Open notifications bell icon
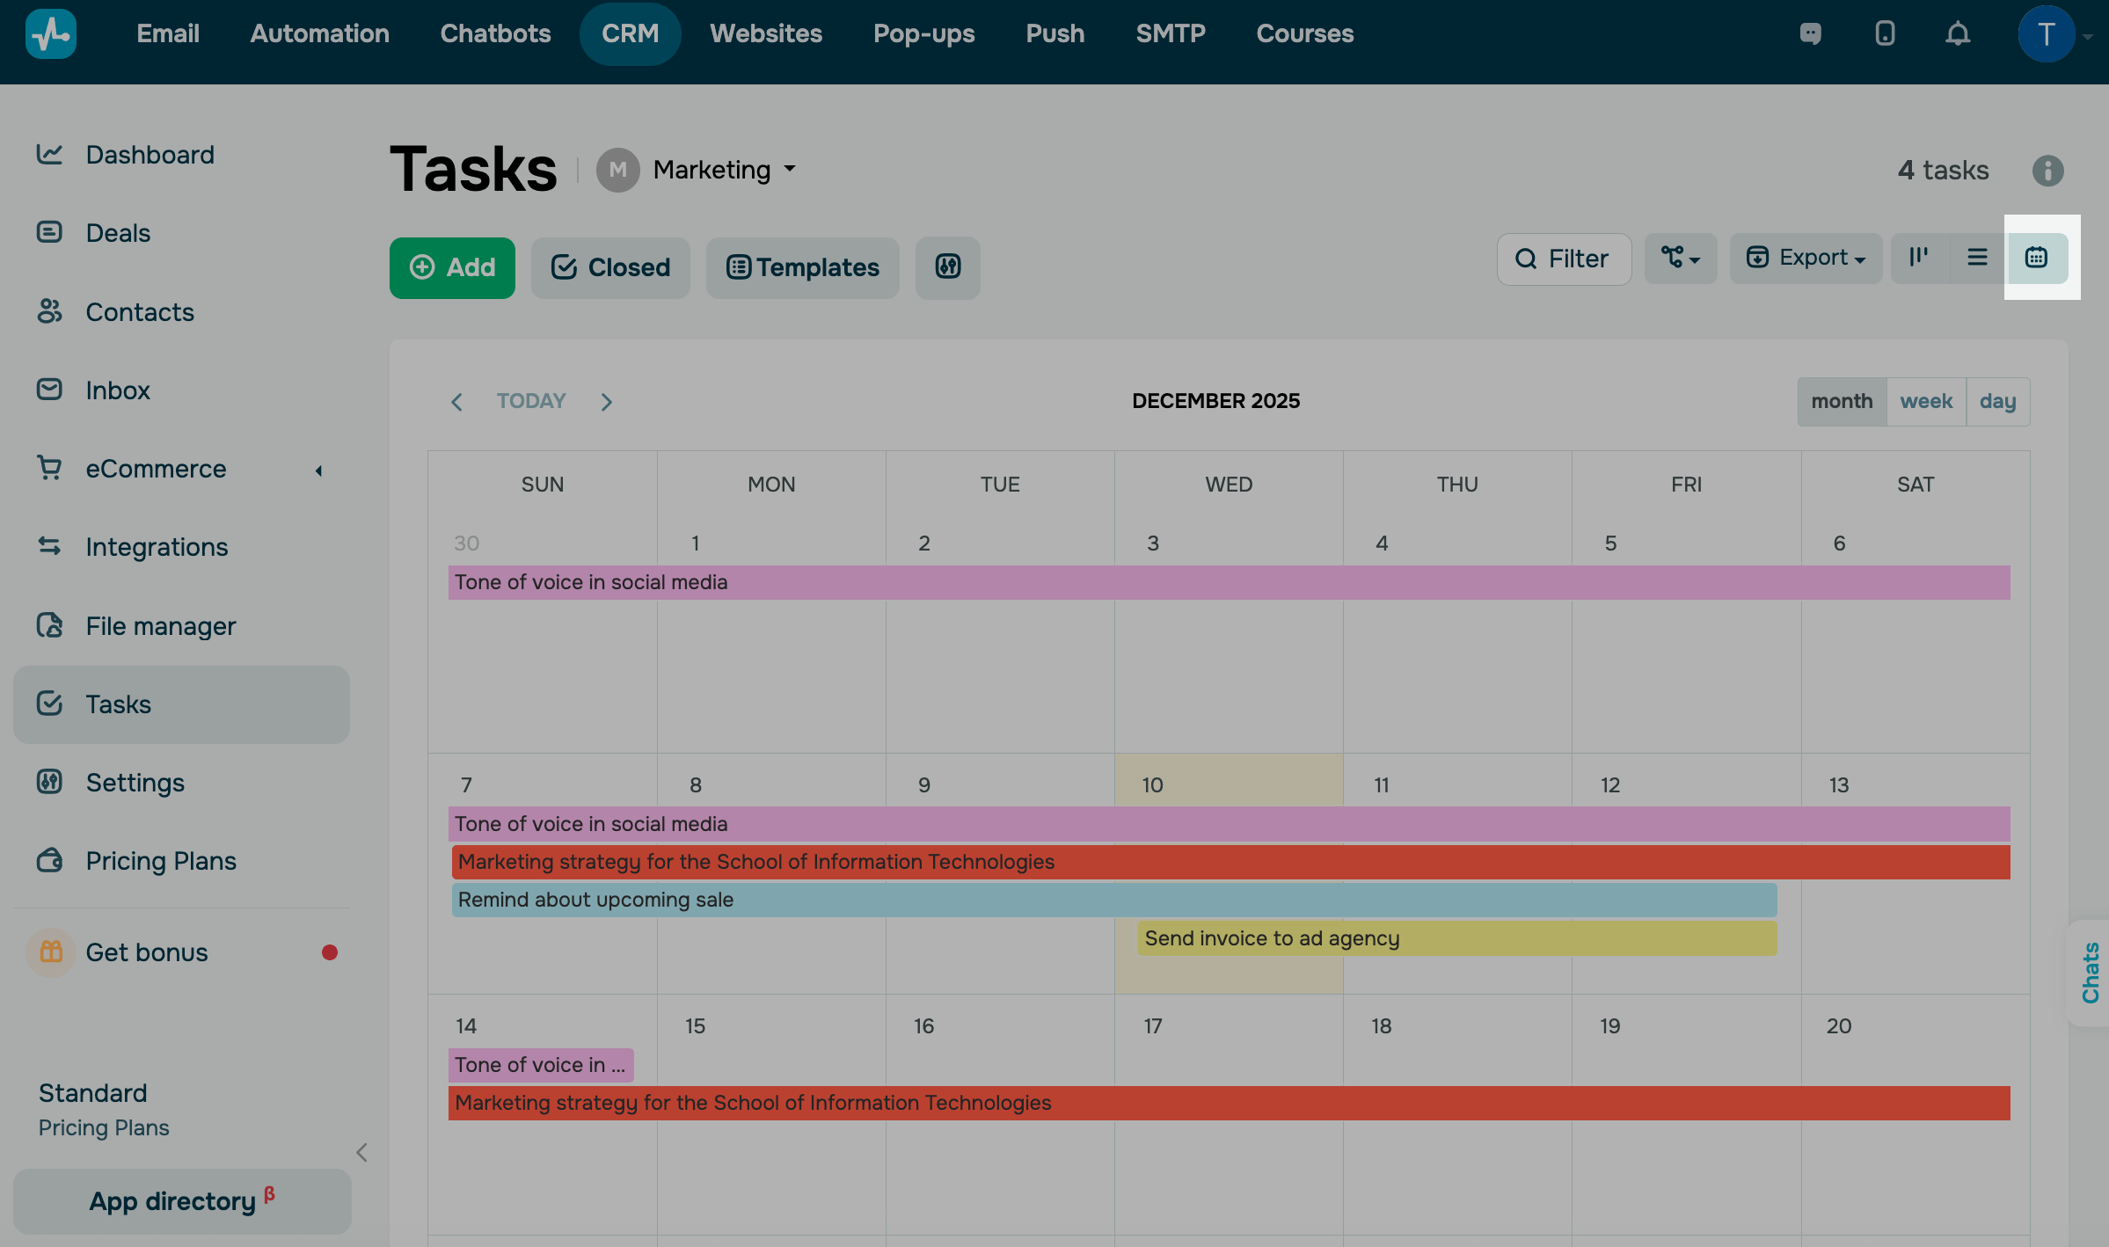 [x=1957, y=34]
